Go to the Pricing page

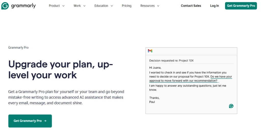click(126, 6)
